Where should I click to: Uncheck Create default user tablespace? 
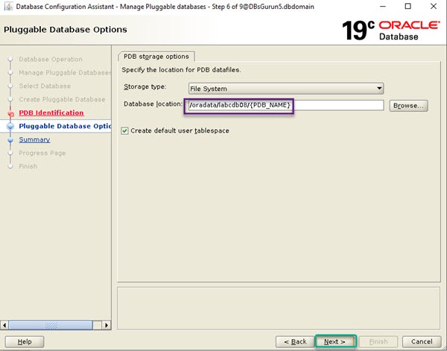124,131
